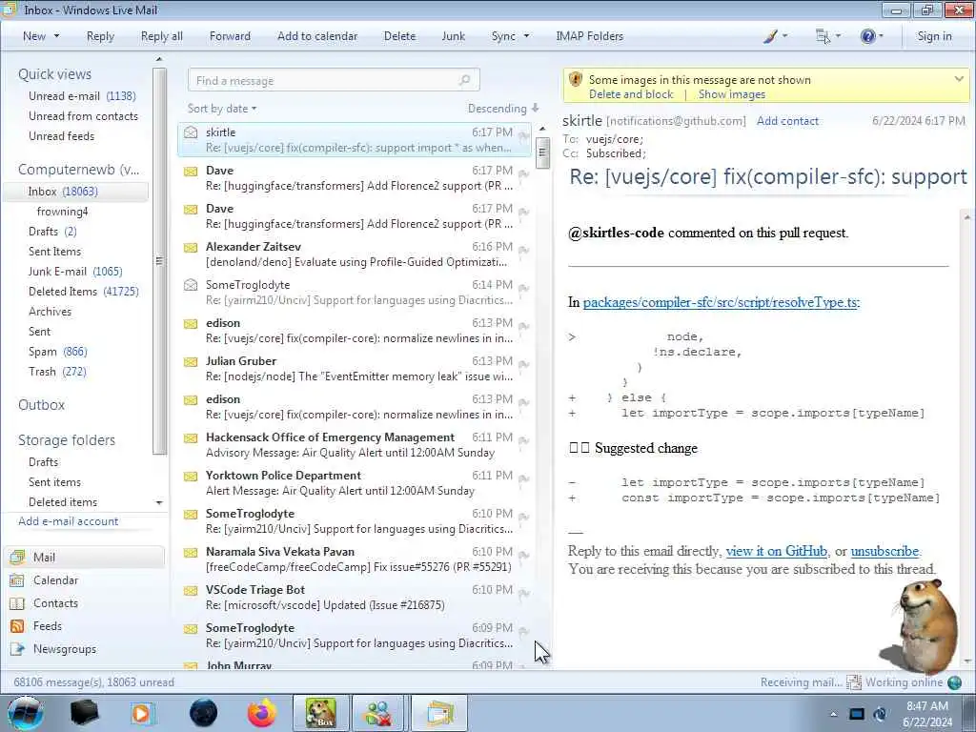Click folder pane scroll down arrow
The width and height of the screenshot is (976, 732).
click(159, 502)
